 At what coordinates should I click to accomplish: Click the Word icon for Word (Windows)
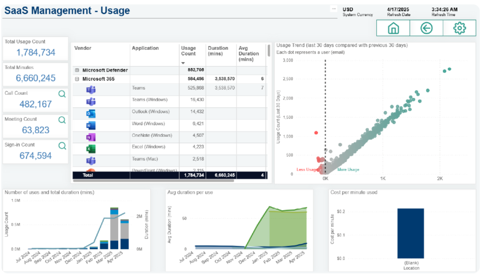(x=91, y=125)
